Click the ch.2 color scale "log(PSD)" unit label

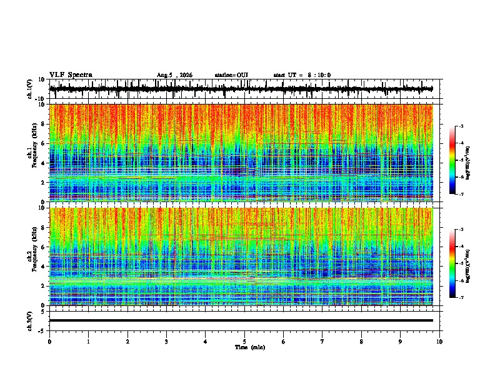click(x=468, y=266)
